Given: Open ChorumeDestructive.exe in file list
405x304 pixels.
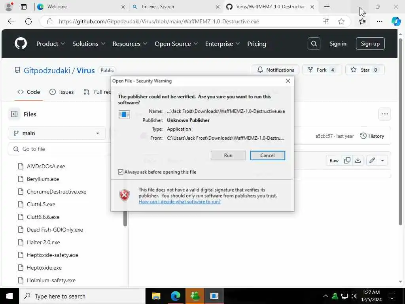Looking at the screenshot, I should [57, 192].
